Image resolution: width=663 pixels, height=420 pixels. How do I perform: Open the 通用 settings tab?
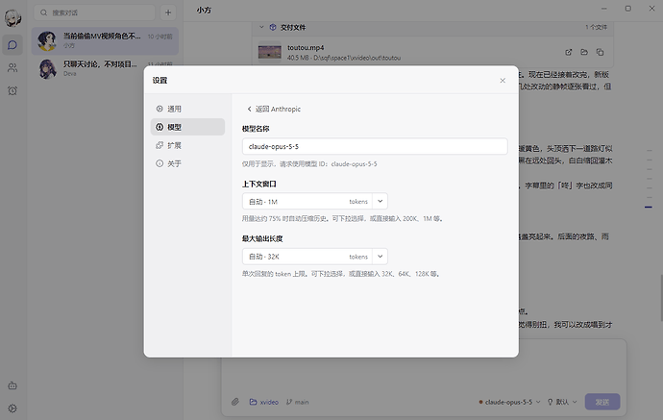click(x=187, y=109)
